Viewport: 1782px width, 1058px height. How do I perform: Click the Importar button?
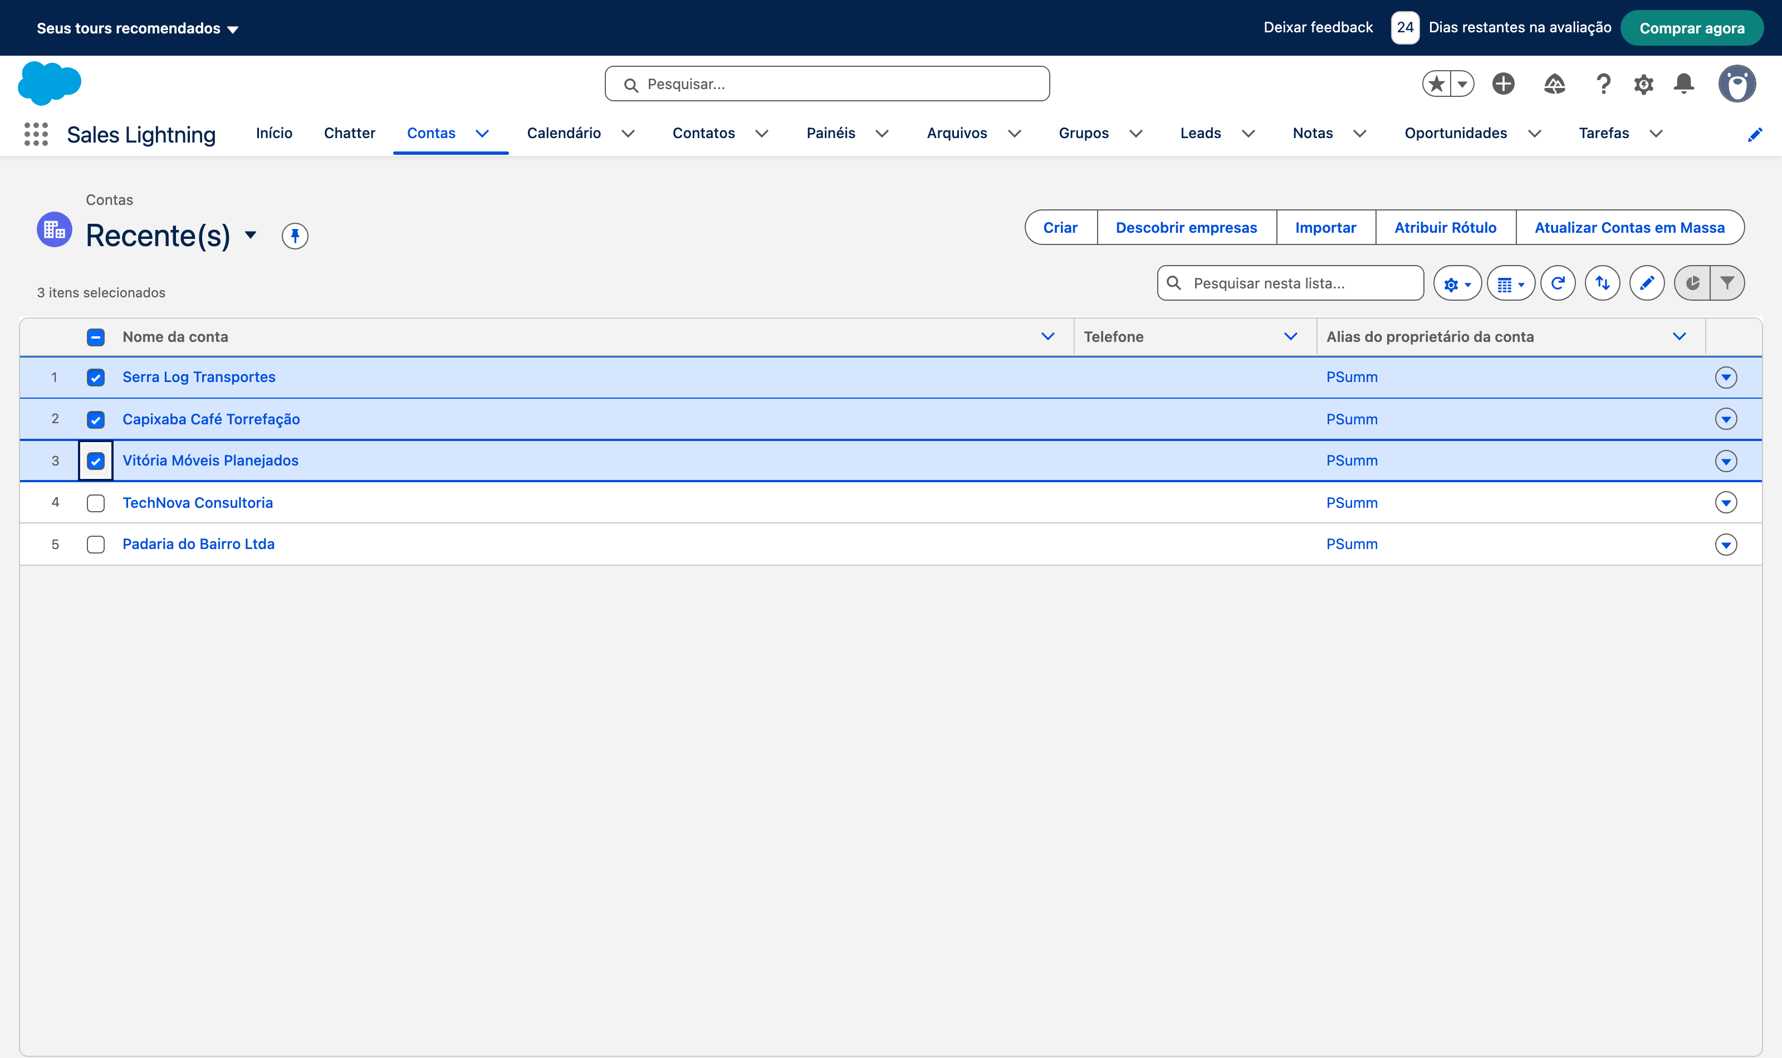click(x=1325, y=227)
